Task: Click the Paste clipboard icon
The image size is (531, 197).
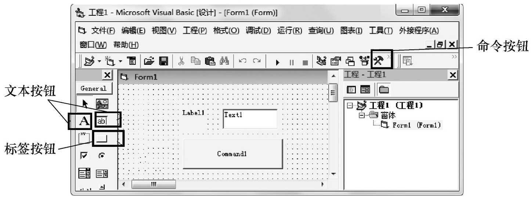Action: click(x=210, y=62)
